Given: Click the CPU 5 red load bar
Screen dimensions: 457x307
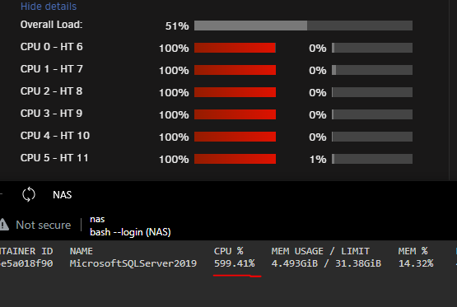Looking at the screenshot, I should tap(235, 159).
